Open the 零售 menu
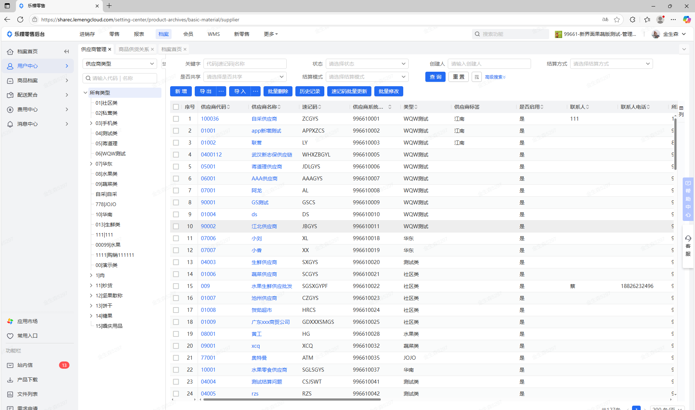695x410 pixels. tap(114, 34)
